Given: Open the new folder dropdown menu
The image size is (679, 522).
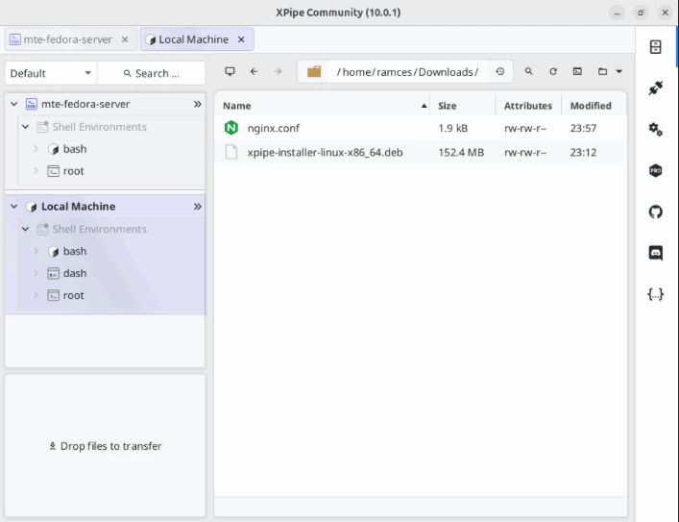Looking at the screenshot, I should [610, 71].
